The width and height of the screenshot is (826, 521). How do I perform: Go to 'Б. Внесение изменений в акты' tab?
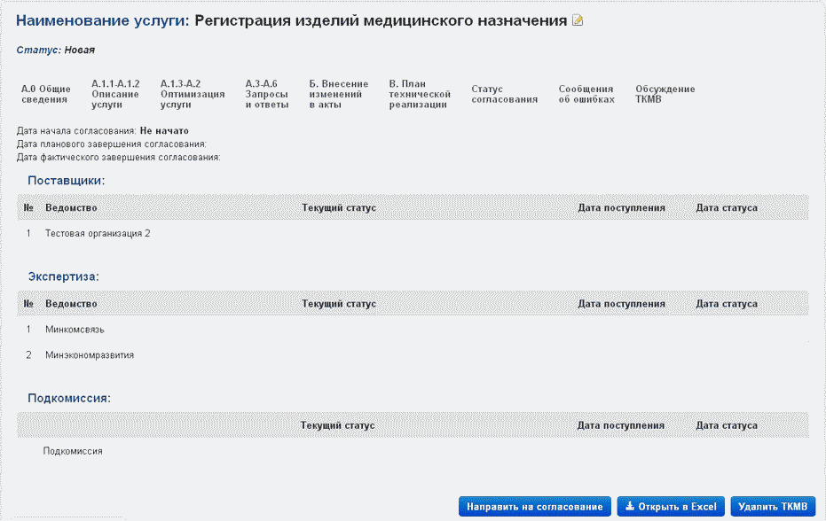[338, 94]
